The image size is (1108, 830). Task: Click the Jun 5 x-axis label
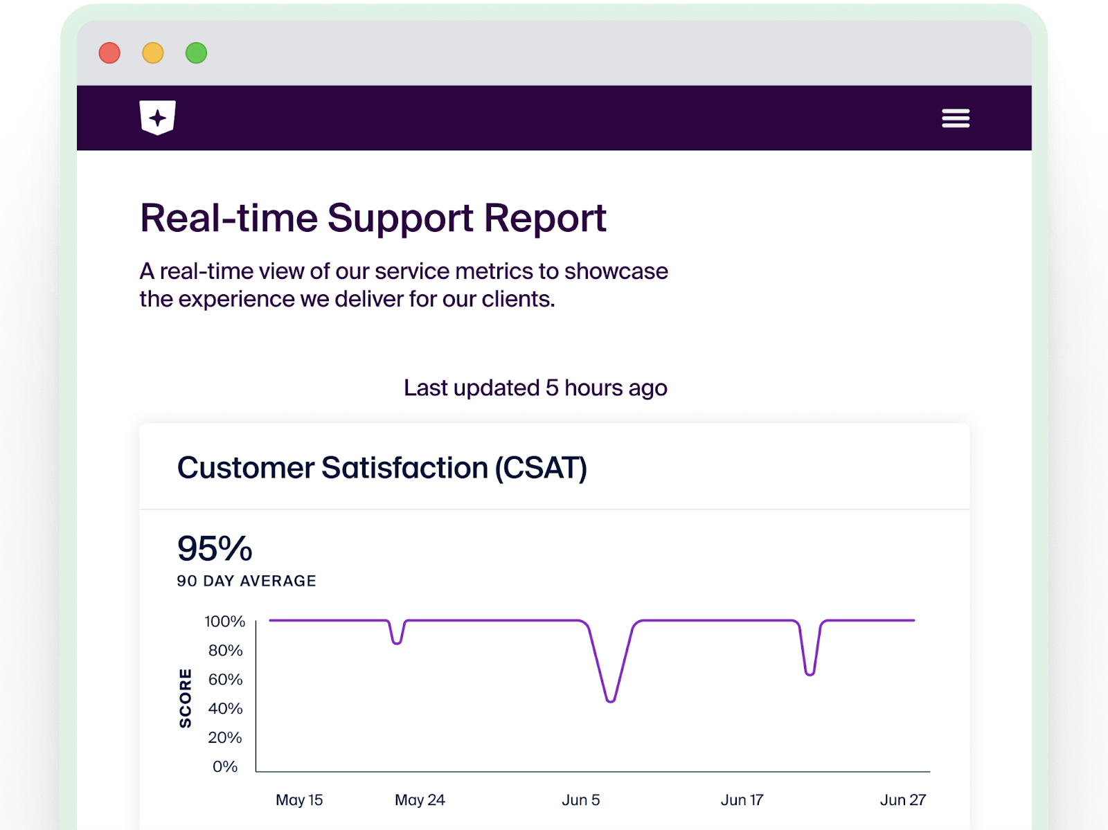click(581, 800)
